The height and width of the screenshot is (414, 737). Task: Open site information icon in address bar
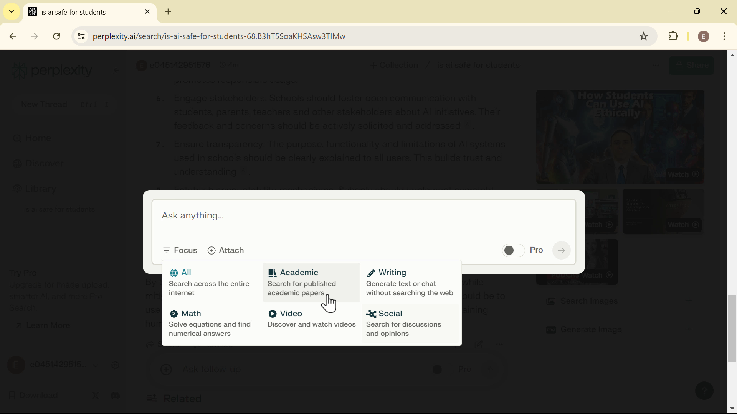pyautogui.click(x=81, y=36)
